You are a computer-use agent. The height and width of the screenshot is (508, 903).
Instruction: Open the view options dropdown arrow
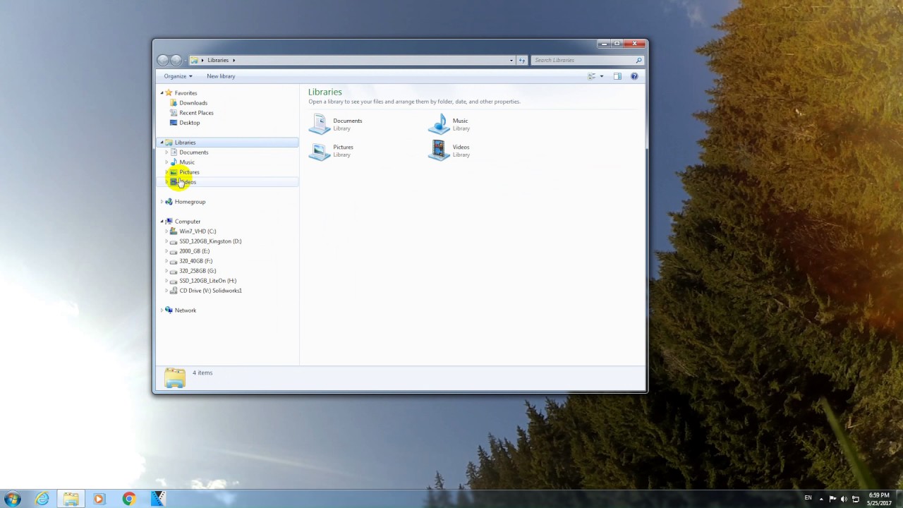(600, 76)
